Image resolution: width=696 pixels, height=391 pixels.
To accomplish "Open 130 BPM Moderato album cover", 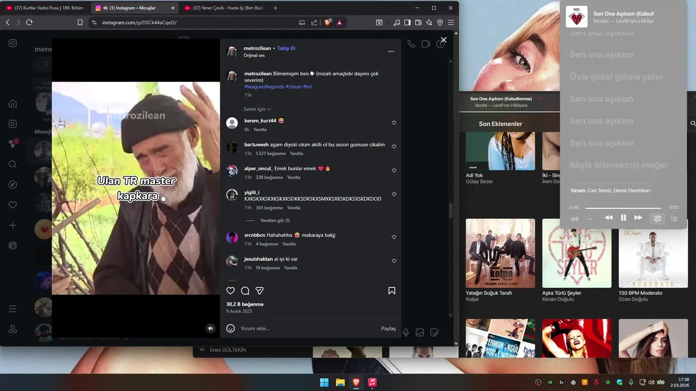I will pos(653,253).
